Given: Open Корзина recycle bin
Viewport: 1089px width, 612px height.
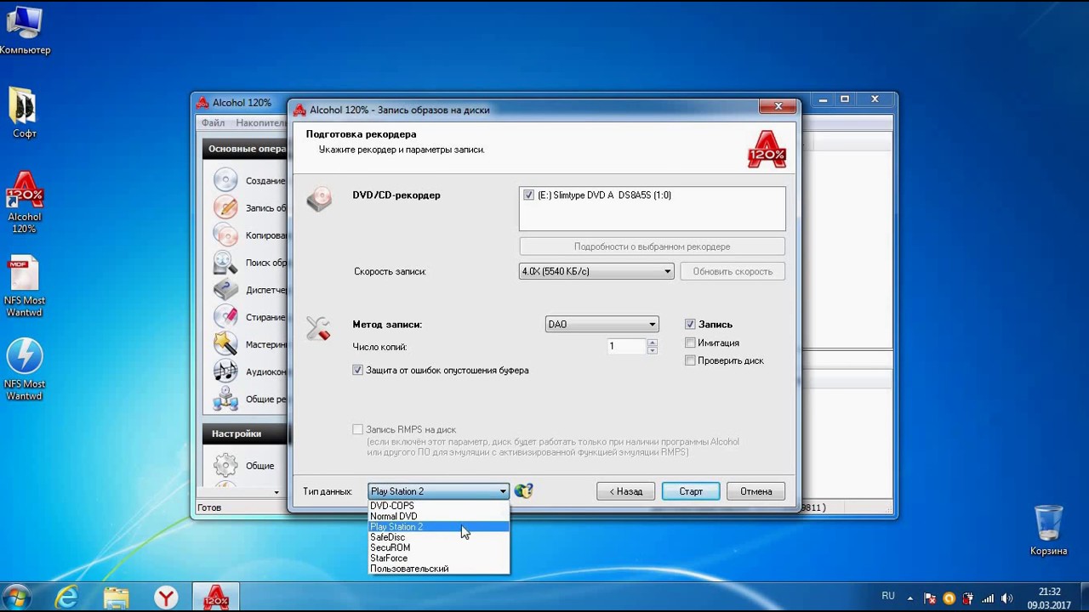Looking at the screenshot, I should (1048, 530).
